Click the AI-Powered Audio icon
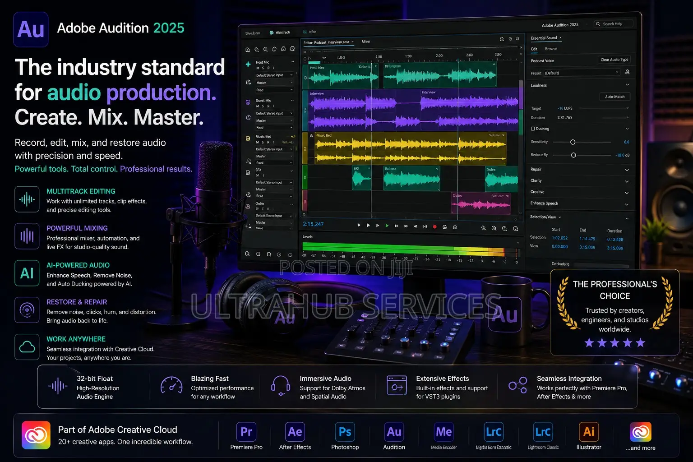 (27, 273)
